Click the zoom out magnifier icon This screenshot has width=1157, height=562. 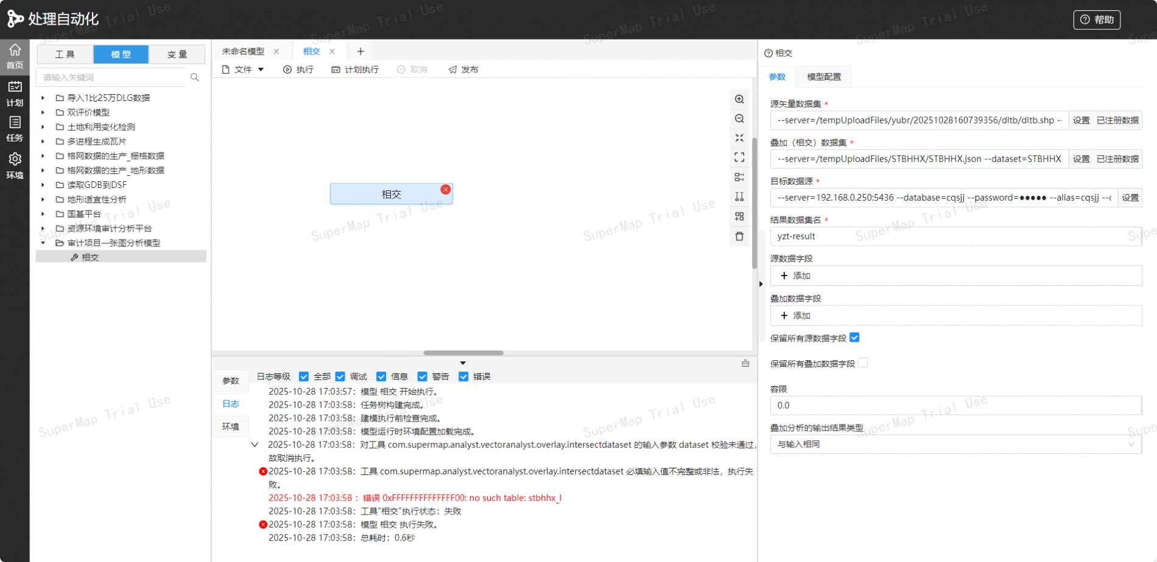[739, 119]
